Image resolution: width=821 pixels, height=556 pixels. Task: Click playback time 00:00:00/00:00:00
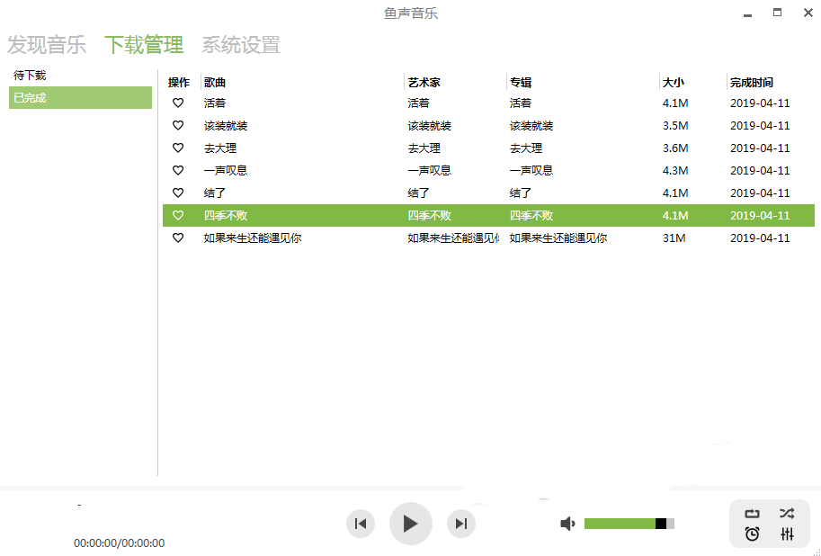click(x=119, y=543)
